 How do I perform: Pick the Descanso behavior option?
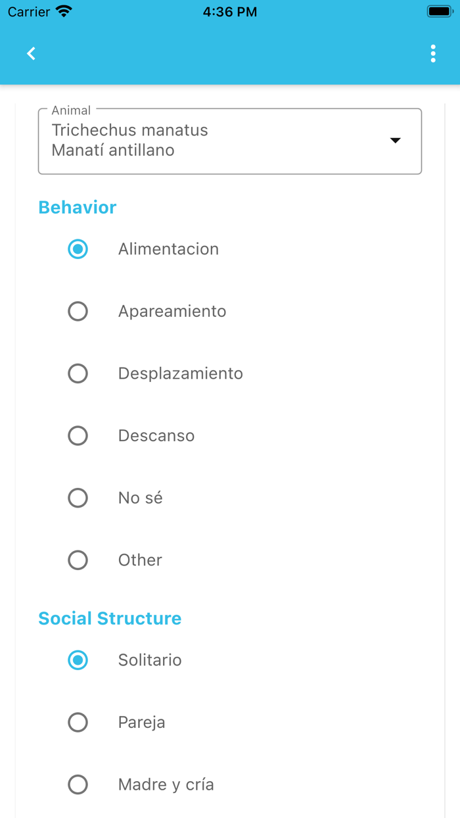78,435
